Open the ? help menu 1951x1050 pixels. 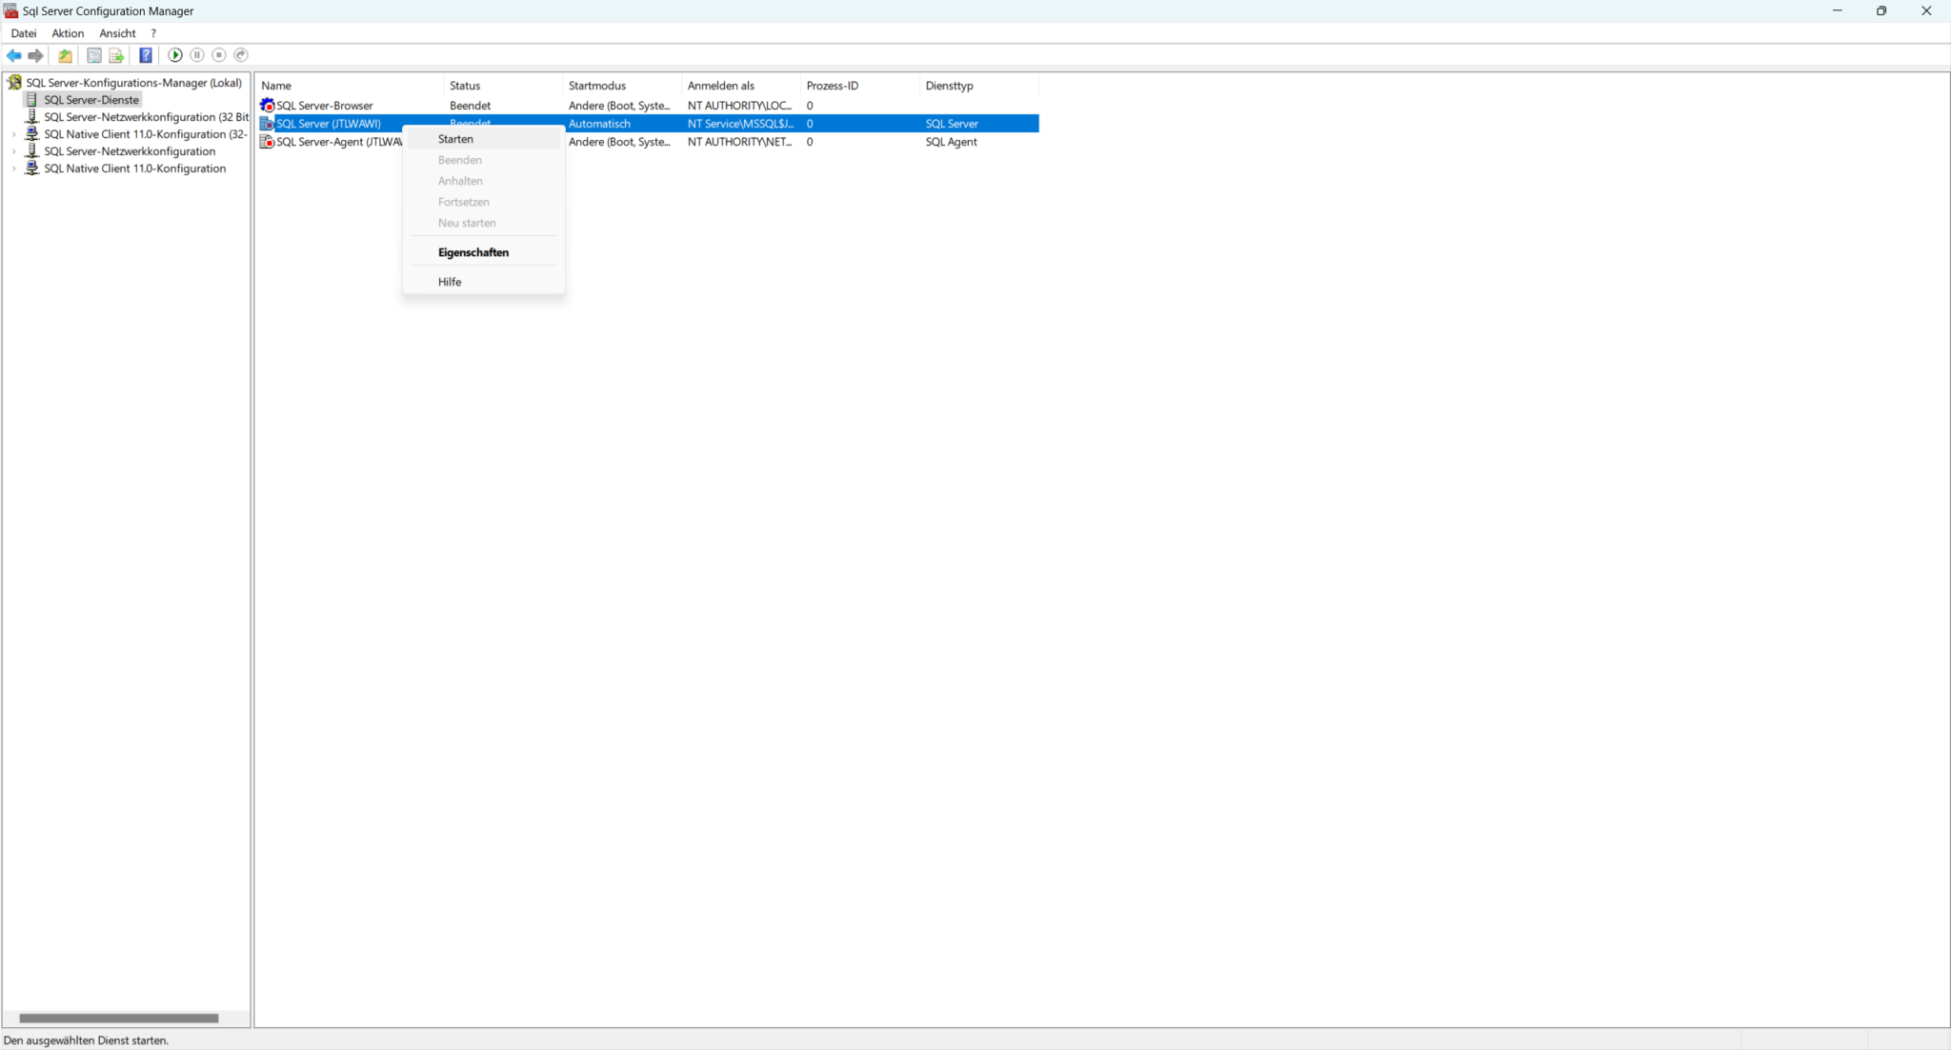point(153,33)
